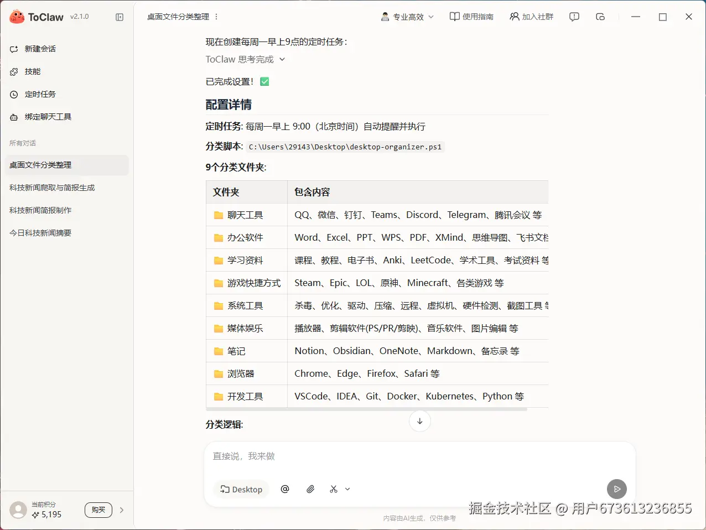
Task: Jump to bottom with down-arrow button
Action: (420, 421)
